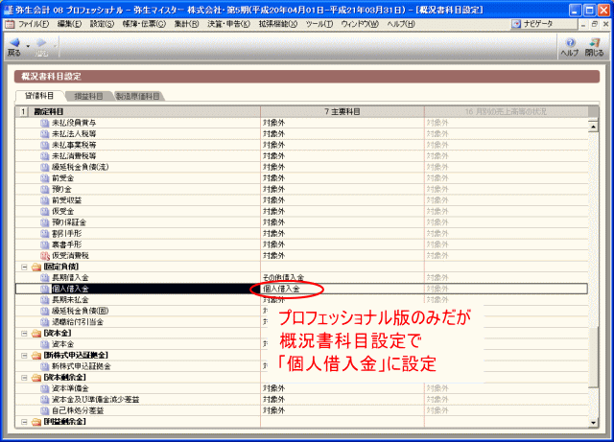This screenshot has height=442, width=614.
Task: Click the 資本準備金 account icon
Action: [45, 388]
